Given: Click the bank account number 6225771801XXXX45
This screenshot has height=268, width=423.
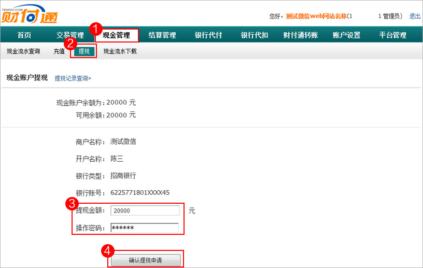Looking at the screenshot, I should click(140, 193).
